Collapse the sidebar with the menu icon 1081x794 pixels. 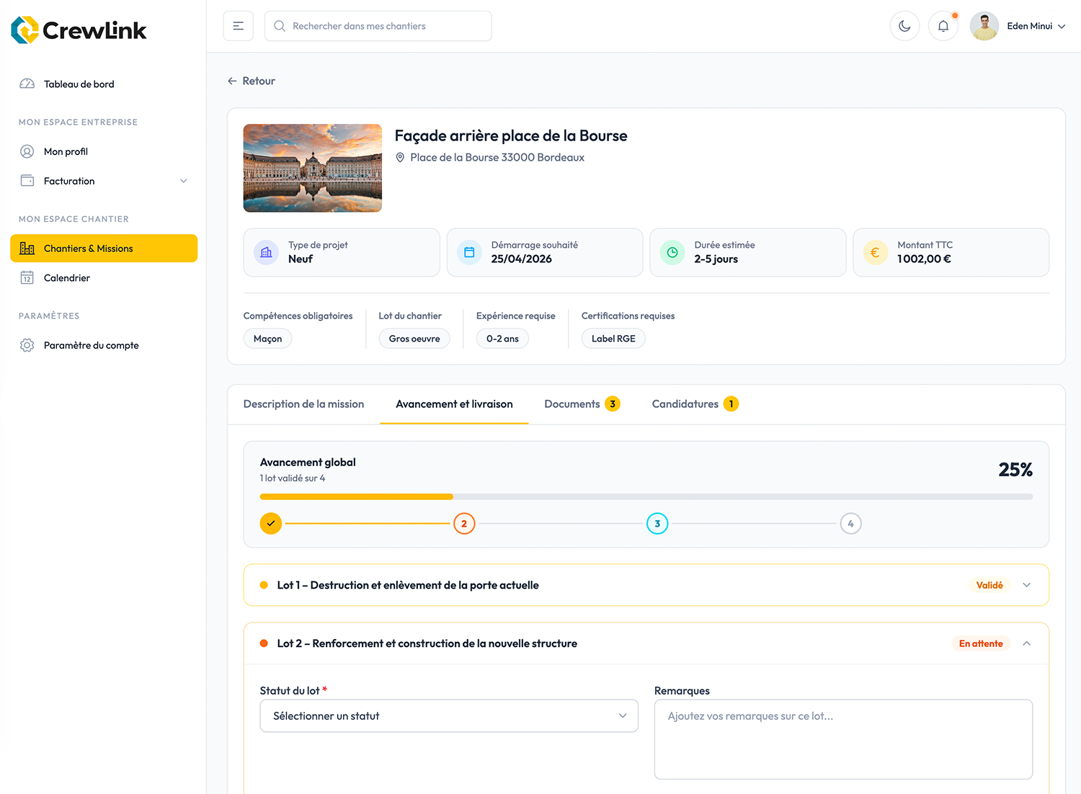239,26
